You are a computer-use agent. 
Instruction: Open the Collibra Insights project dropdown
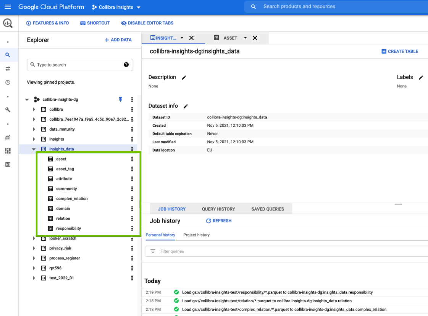116,7
